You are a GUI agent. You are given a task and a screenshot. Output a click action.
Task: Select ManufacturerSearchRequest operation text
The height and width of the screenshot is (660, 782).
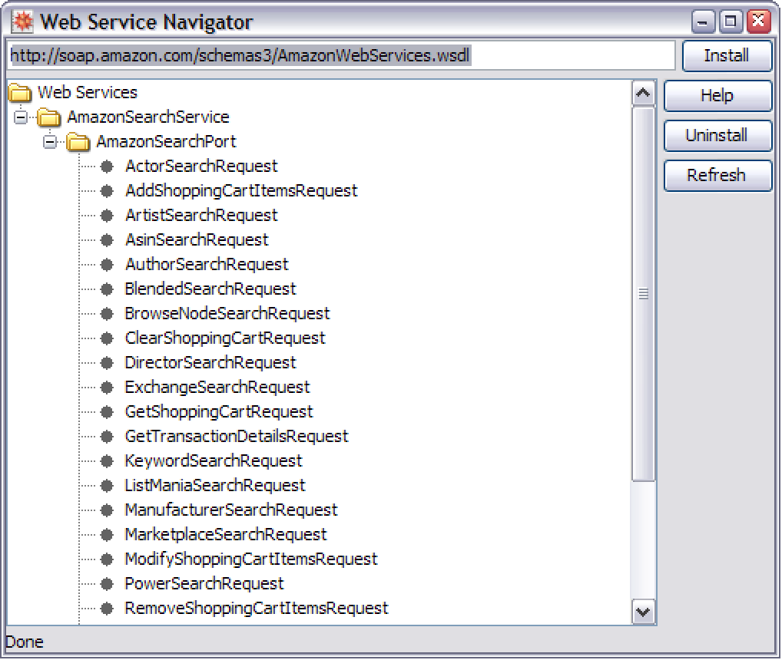click(x=231, y=510)
